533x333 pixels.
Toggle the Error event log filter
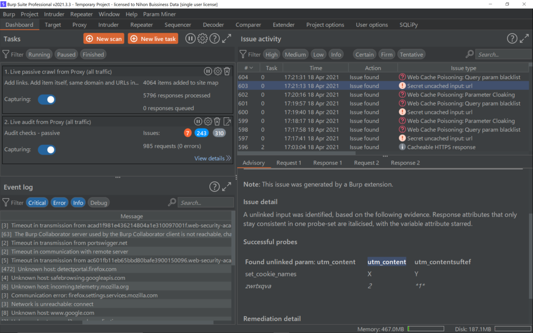[x=60, y=203]
